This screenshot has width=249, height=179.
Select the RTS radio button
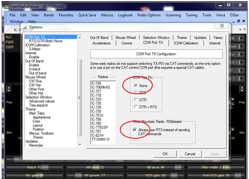[136, 93]
